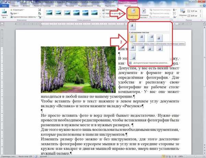Choose the 'In line with text' position icon
The width and height of the screenshot is (206, 158).
(133, 26)
